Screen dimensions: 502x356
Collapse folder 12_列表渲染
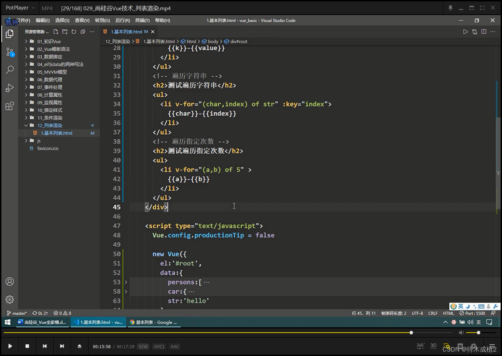click(50, 125)
